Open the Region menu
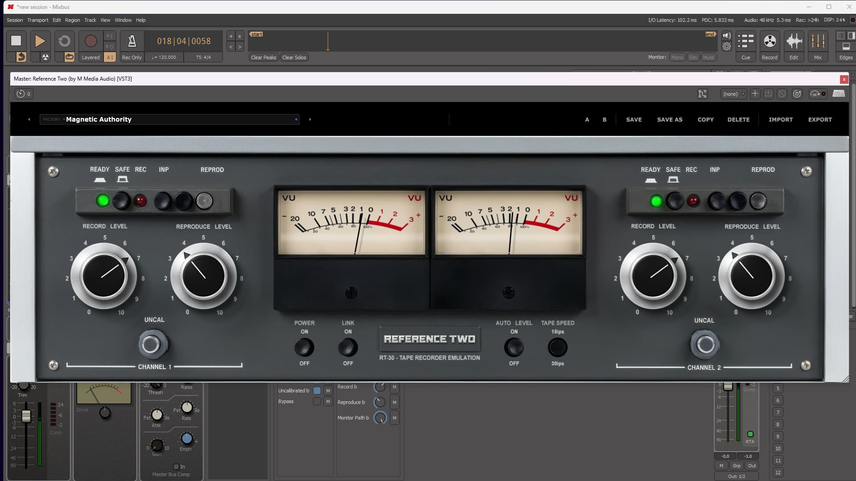 (x=73, y=20)
